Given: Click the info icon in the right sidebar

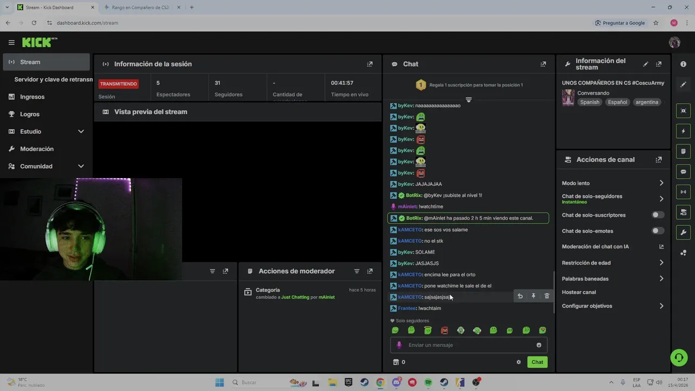Looking at the screenshot, I should pyautogui.click(x=683, y=64).
